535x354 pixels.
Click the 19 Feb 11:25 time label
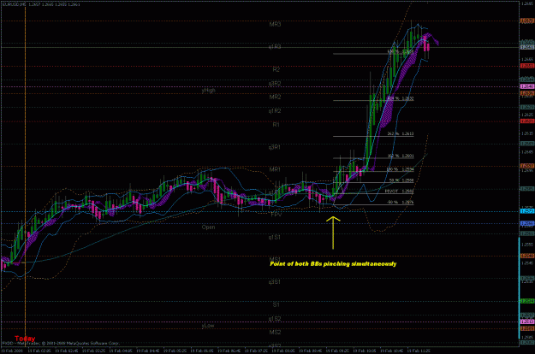click(x=419, y=351)
